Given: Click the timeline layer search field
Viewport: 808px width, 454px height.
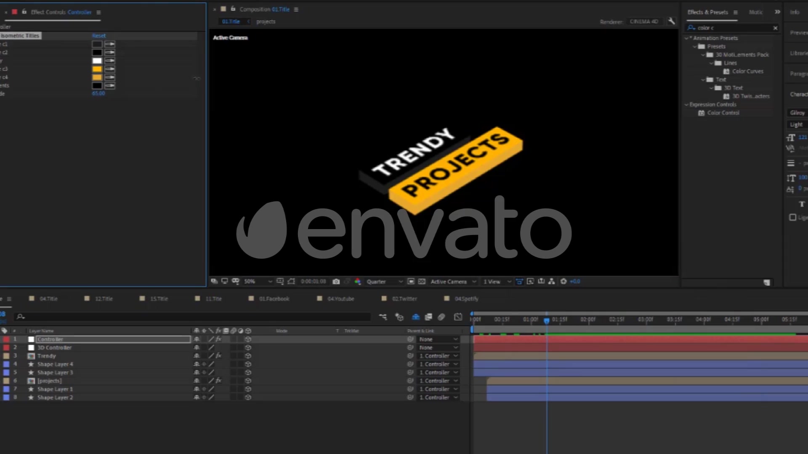Looking at the screenshot, I should coord(193,317).
